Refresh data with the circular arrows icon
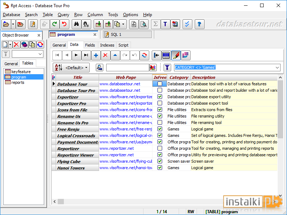Screen dimensions: 287x215 tap(144, 55)
